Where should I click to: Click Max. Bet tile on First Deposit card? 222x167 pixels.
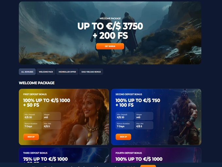[52, 125]
